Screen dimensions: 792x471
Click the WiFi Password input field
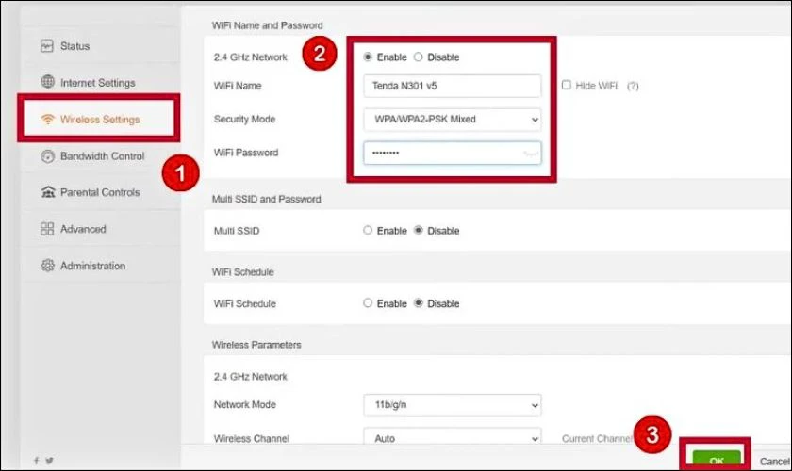(x=452, y=153)
